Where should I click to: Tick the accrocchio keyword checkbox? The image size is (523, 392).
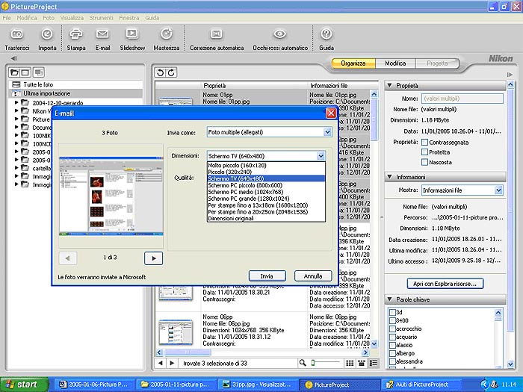tap(392, 329)
